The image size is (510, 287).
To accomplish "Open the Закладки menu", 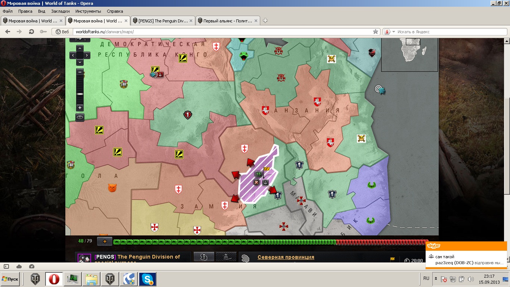I will (x=60, y=11).
